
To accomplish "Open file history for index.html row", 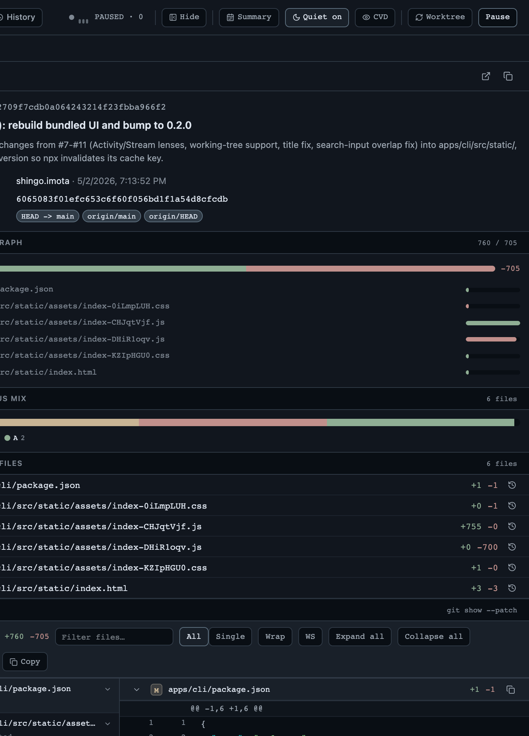I will 512,588.
